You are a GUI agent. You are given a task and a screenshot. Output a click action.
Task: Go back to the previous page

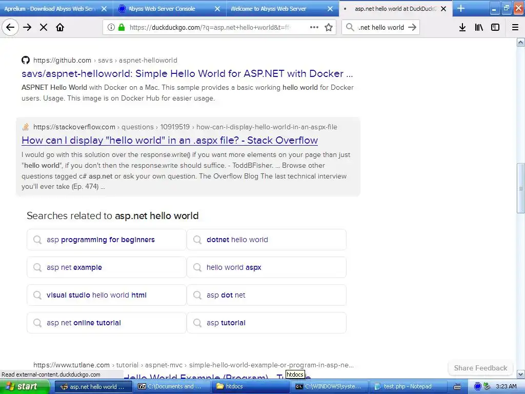click(x=10, y=27)
